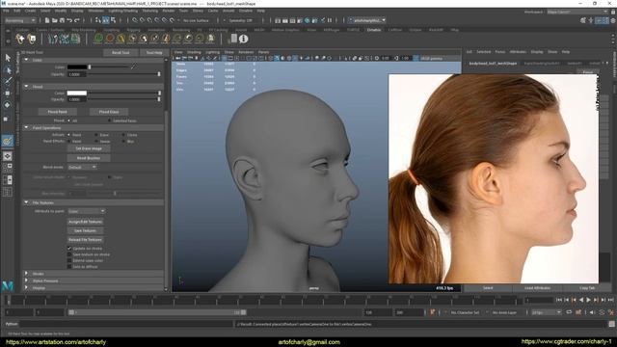
Task: Select the Artisan Paint radio button
Action: click(x=68, y=135)
